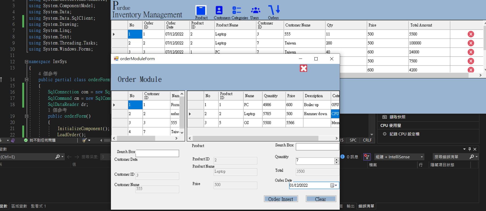Click the customer Search Box field
Viewport: 486px width, 211px height.
[157, 153]
